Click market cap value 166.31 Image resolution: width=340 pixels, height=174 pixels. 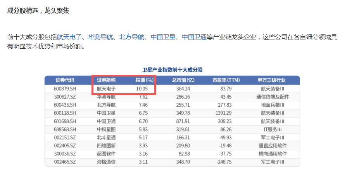coord(183,138)
